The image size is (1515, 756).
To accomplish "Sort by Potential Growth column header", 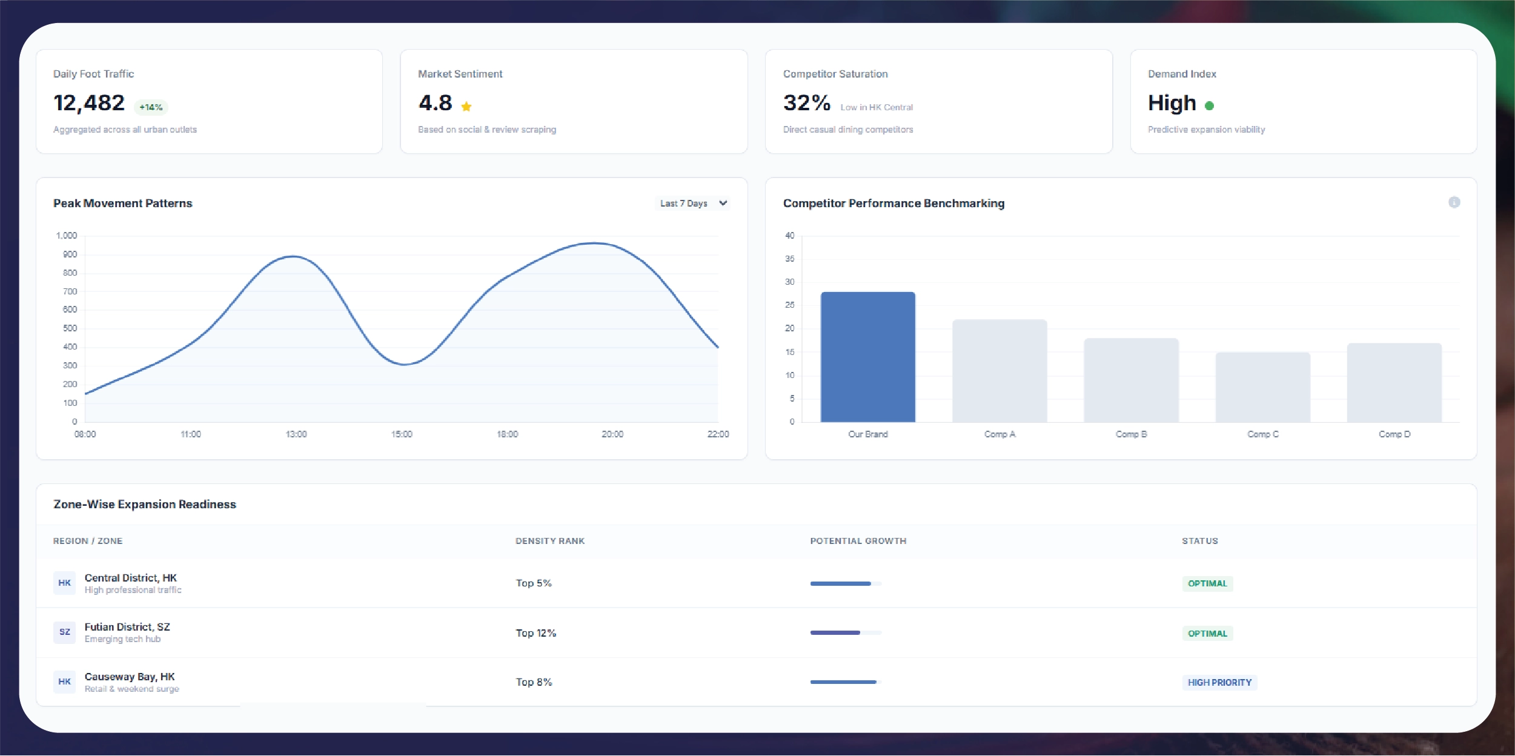I will (858, 541).
